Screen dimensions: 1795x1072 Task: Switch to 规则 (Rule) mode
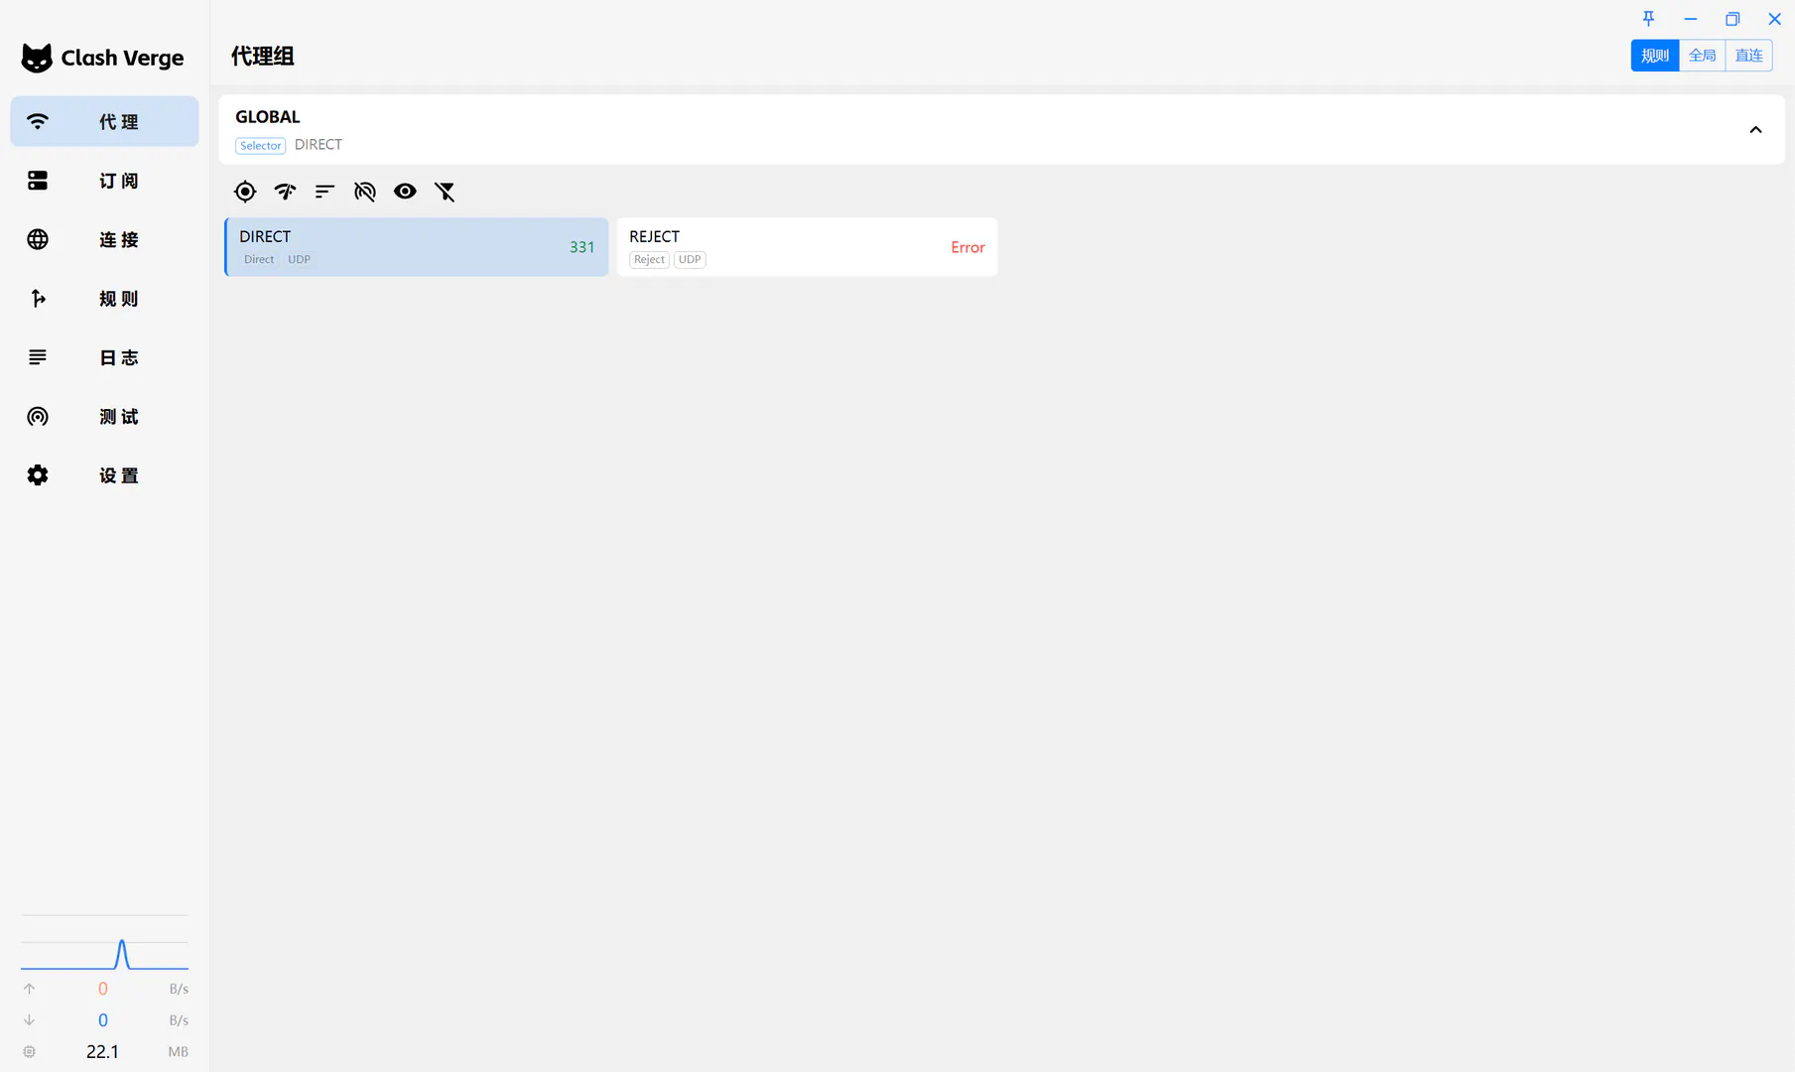1654,56
